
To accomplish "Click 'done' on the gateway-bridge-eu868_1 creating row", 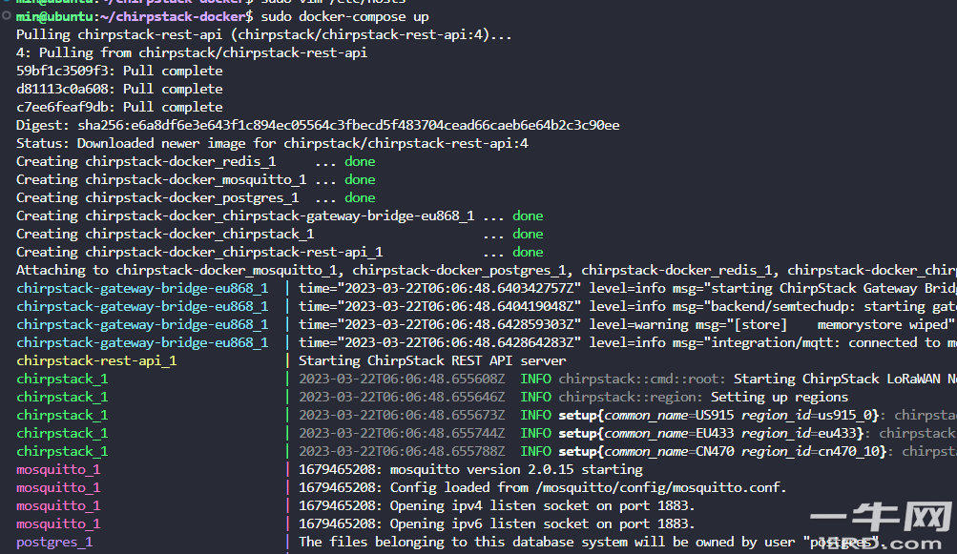I will coord(528,216).
